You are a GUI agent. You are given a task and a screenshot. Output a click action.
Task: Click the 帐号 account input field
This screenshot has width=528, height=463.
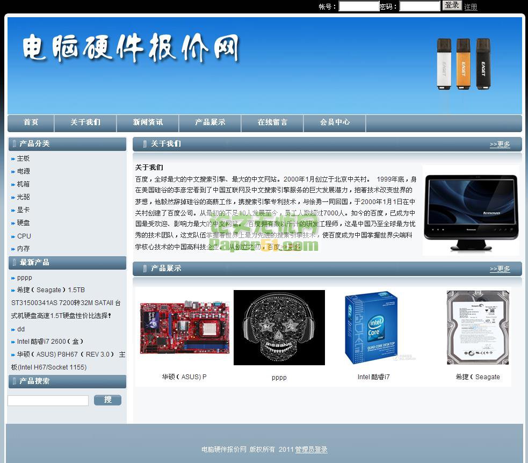[359, 6]
